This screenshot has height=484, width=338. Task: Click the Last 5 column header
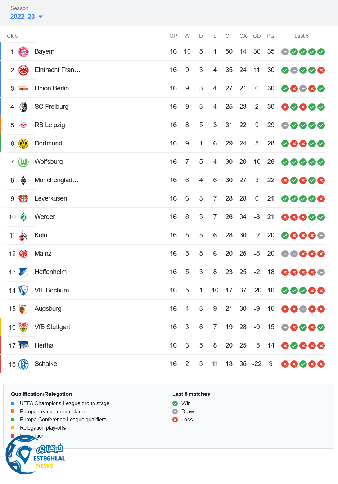(301, 36)
